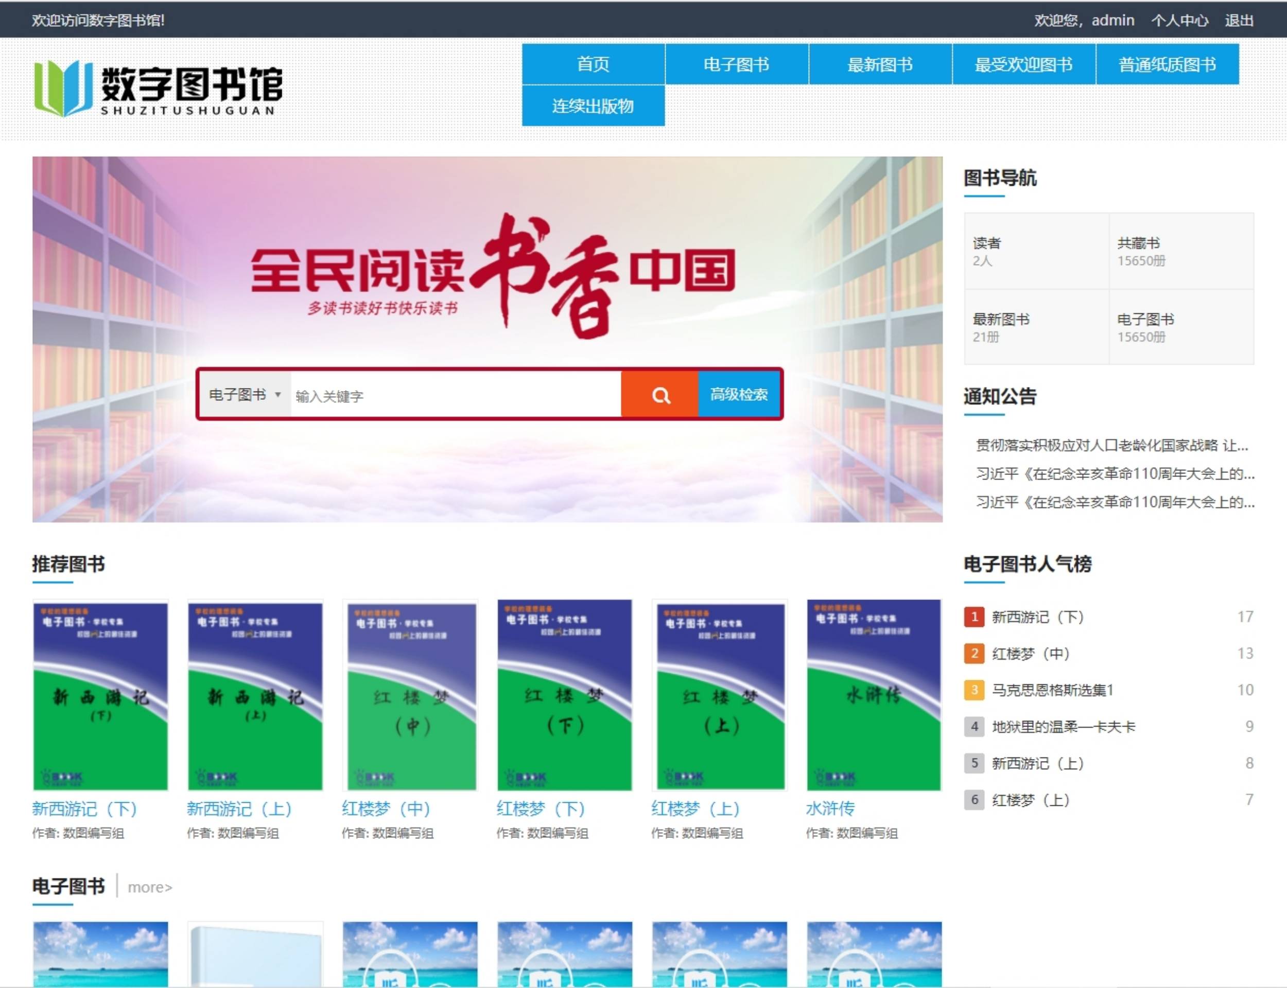1287x988 pixels.
Task: Go to the 首页 navigation tab
Action: [593, 64]
